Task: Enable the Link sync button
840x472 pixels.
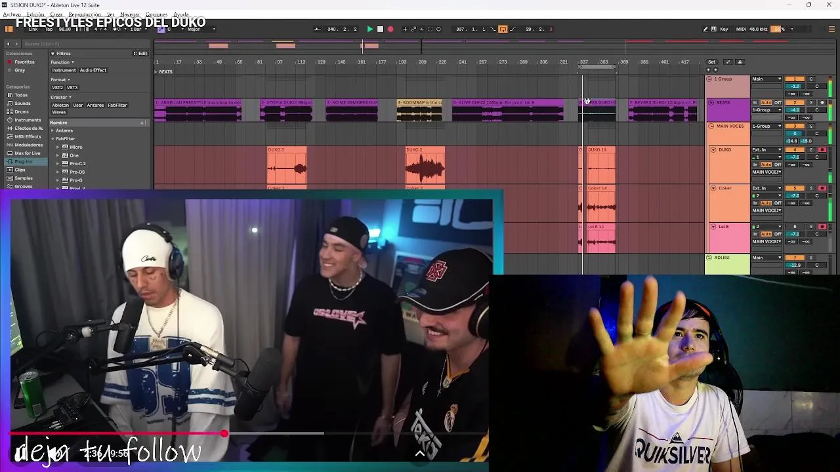Action: [33, 29]
